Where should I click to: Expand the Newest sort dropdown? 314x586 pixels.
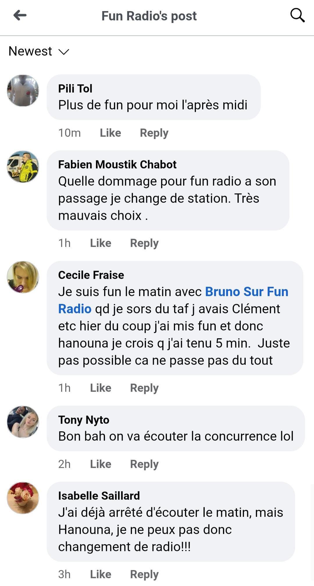(x=39, y=51)
